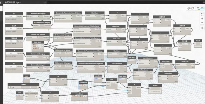Screen dimensions: 205x104
Task: Remove an item port from List Create
Action: (x=168, y=64)
